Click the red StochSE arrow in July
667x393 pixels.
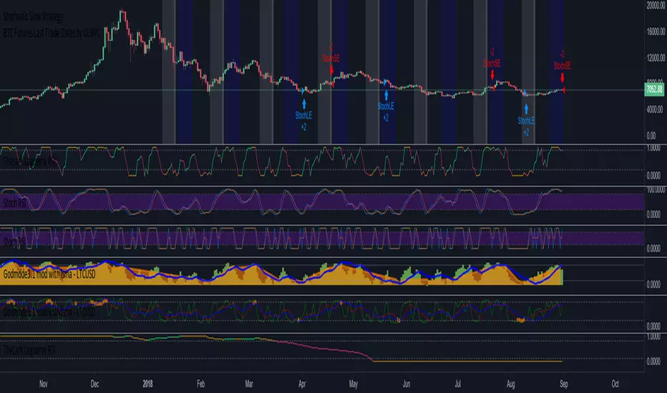492,75
